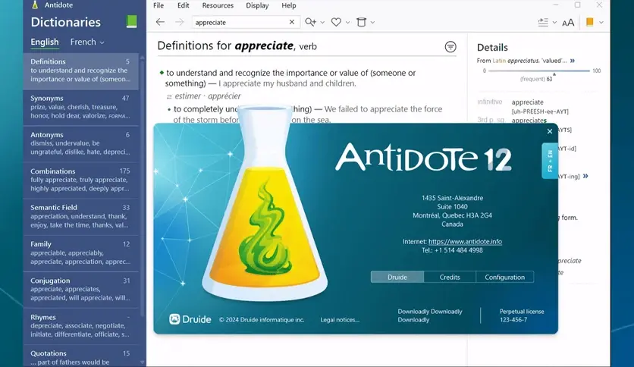Select the Conjugation dictionary entry
634x367 pixels.
(80, 290)
